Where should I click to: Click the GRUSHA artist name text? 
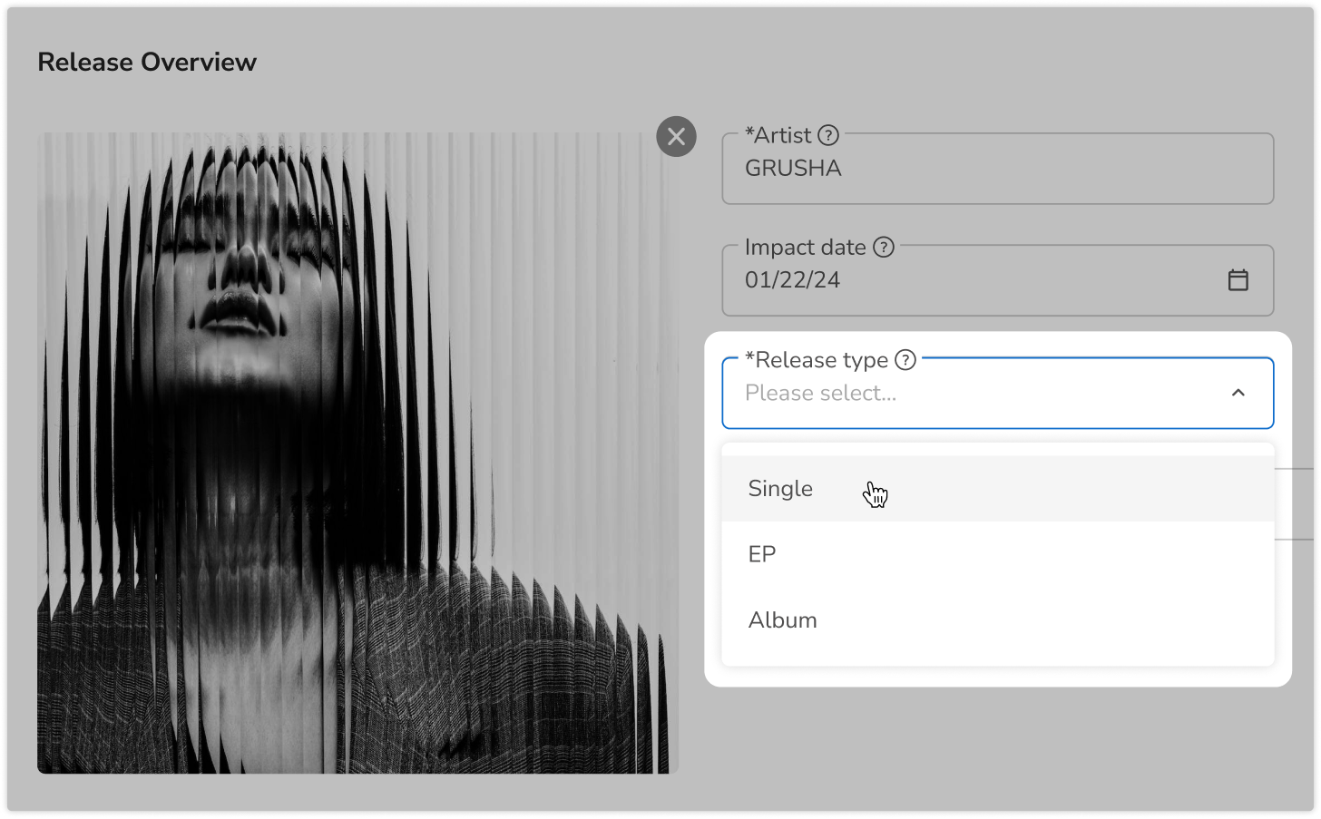tap(793, 169)
